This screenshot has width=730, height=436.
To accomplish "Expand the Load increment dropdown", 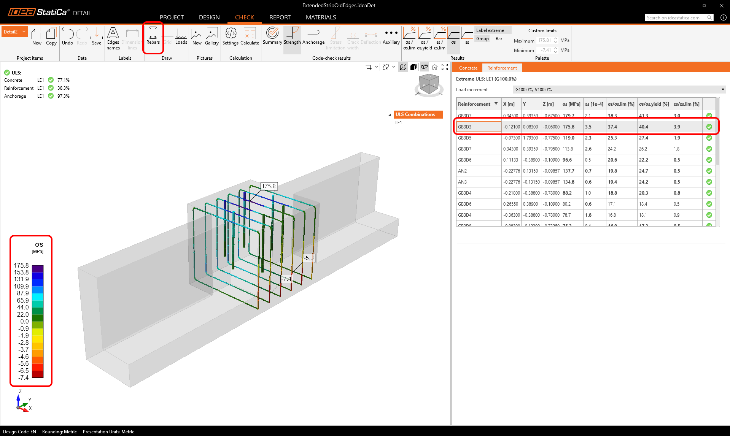I will [722, 90].
